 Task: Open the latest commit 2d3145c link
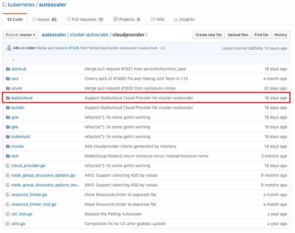pos(256,48)
